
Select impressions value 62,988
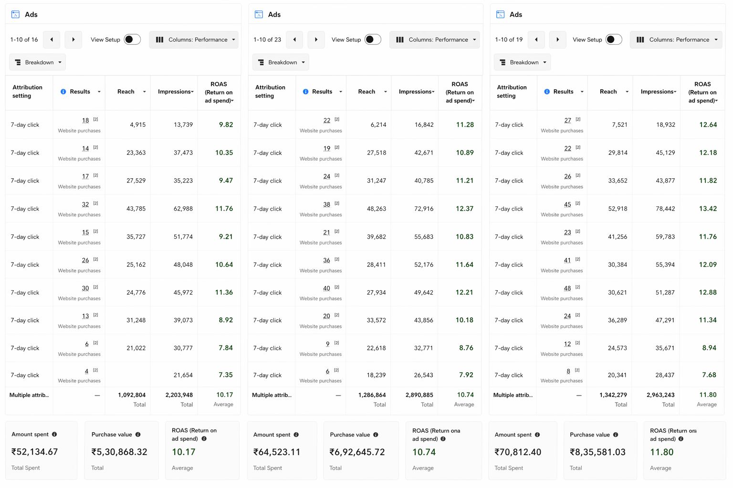pos(183,209)
